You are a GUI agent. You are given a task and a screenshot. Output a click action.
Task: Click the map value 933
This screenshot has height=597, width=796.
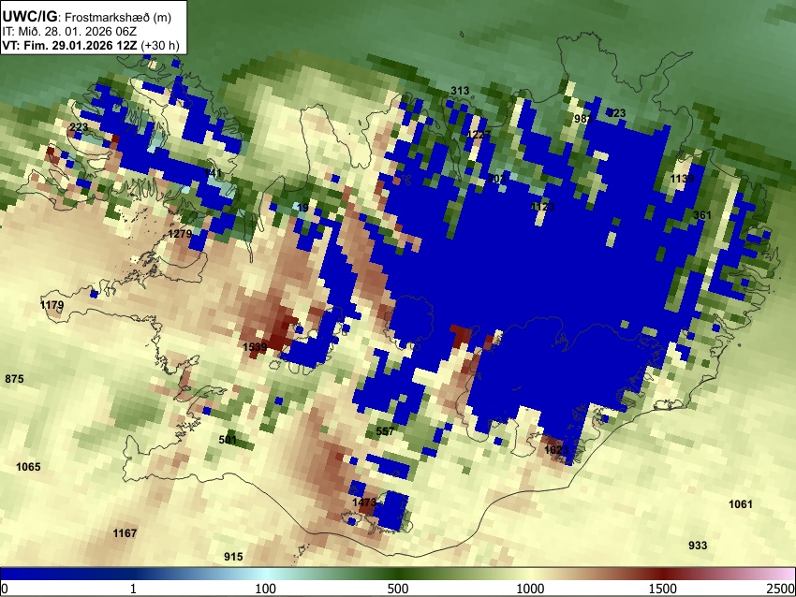coord(698,546)
